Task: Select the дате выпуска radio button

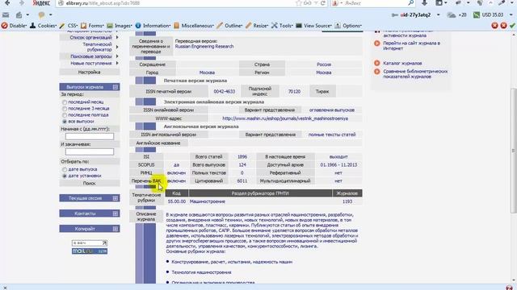Action: (x=65, y=169)
